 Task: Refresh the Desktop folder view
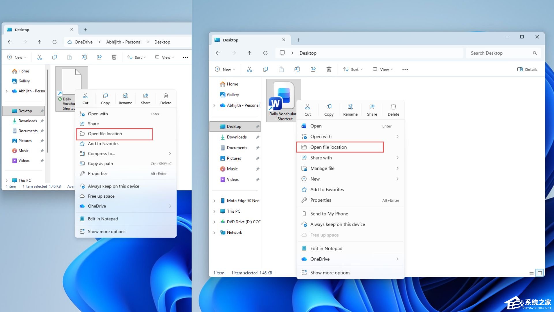[265, 53]
